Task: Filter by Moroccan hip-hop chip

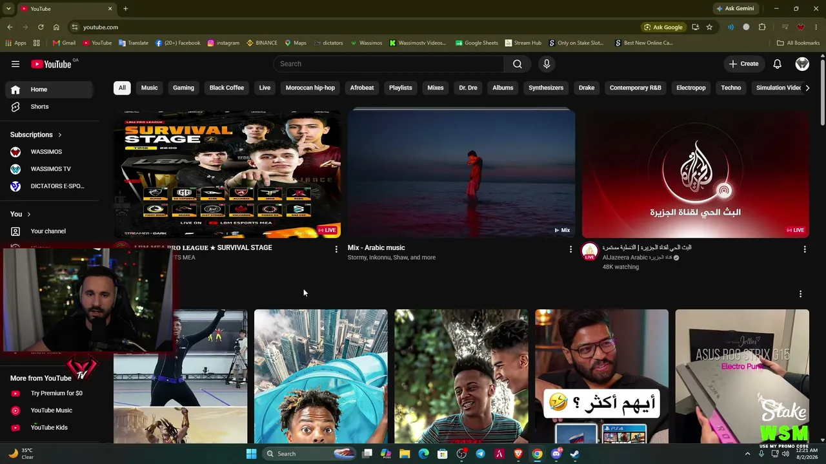Action: (310, 88)
